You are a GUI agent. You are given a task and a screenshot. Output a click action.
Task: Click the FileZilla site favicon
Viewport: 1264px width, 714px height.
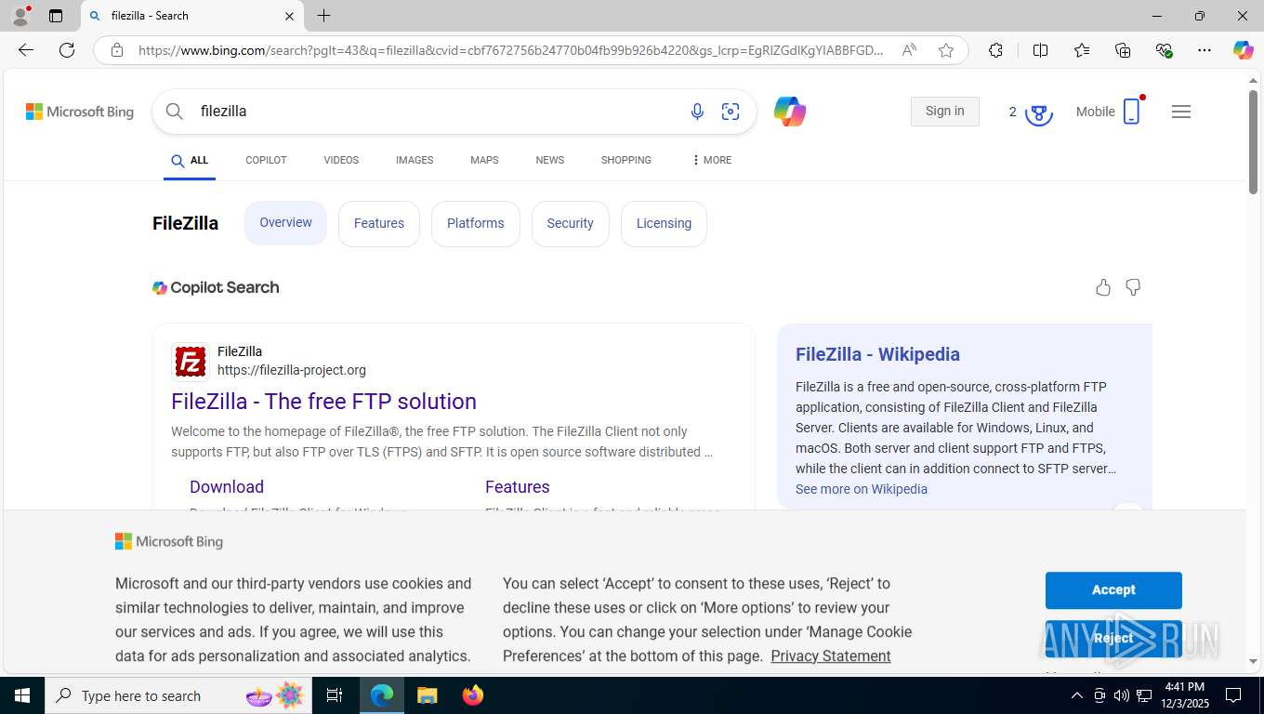point(191,362)
